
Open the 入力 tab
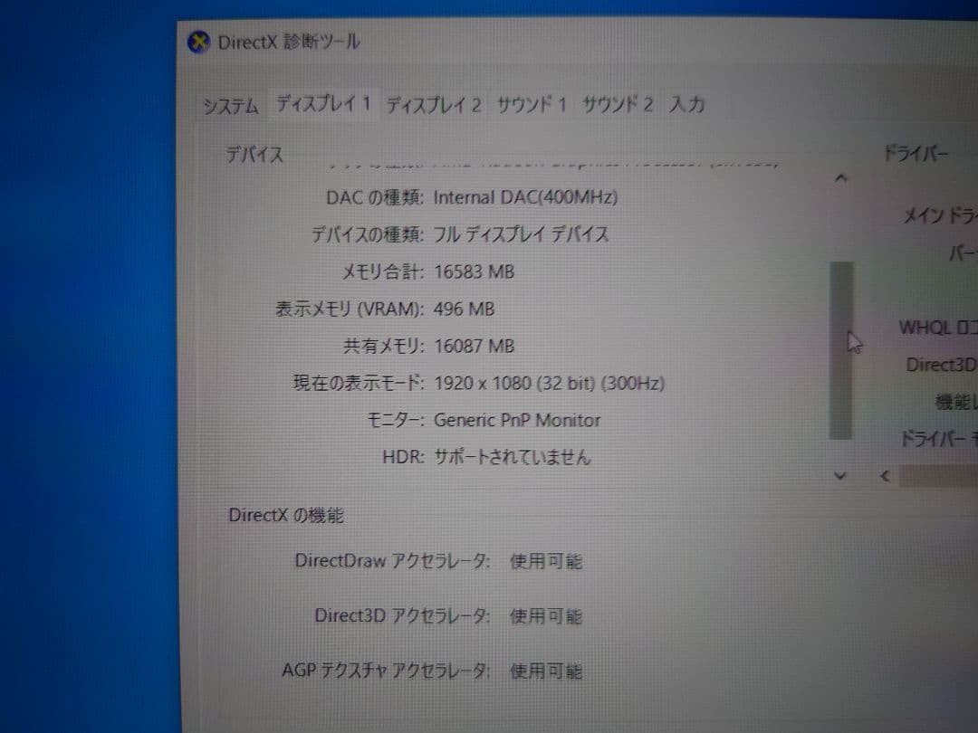coord(687,104)
